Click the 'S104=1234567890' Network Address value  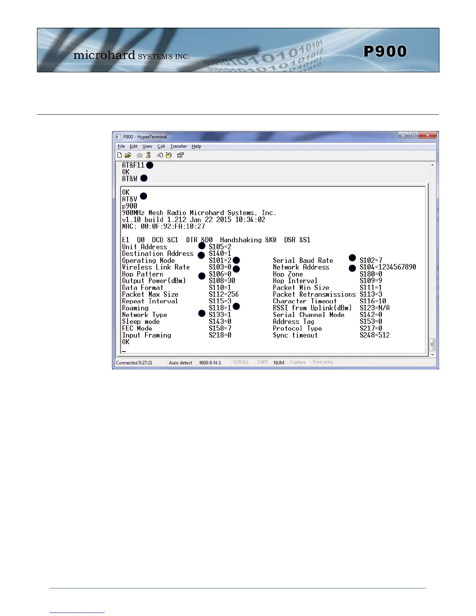click(388, 267)
